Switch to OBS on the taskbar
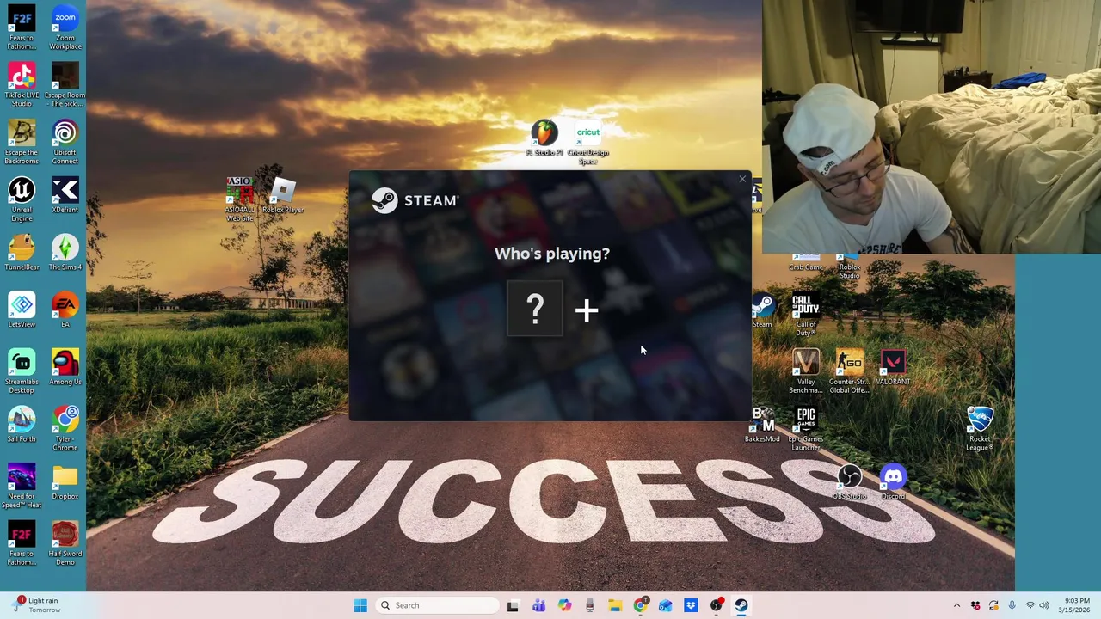This screenshot has height=619, width=1101. coord(716,605)
